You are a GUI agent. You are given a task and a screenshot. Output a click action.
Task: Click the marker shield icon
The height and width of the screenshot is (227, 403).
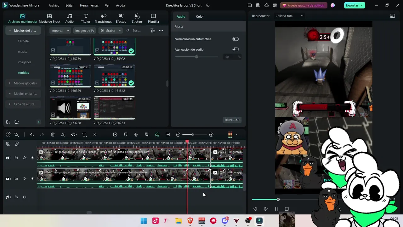coord(126,135)
